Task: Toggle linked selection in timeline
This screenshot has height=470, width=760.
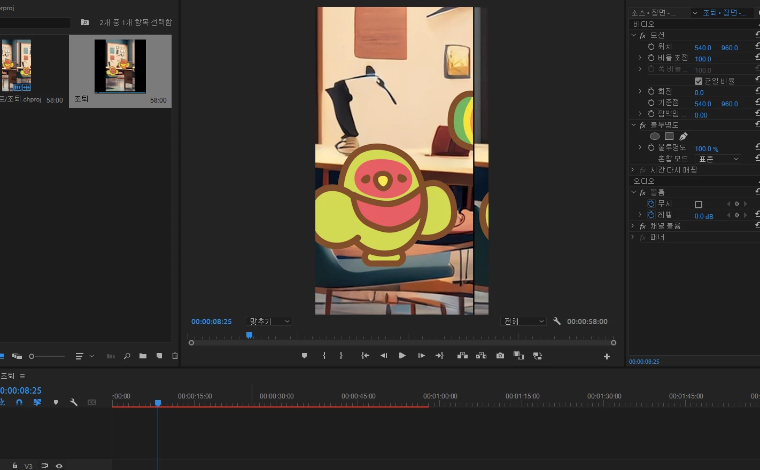Action: 37,402
